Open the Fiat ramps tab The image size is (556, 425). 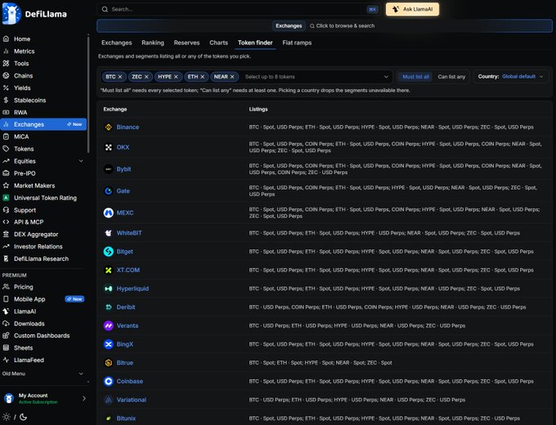297,42
